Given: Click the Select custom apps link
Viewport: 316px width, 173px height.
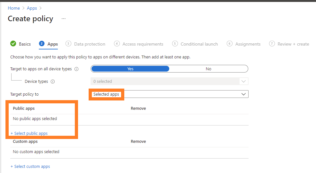Looking at the screenshot, I should [30, 166].
